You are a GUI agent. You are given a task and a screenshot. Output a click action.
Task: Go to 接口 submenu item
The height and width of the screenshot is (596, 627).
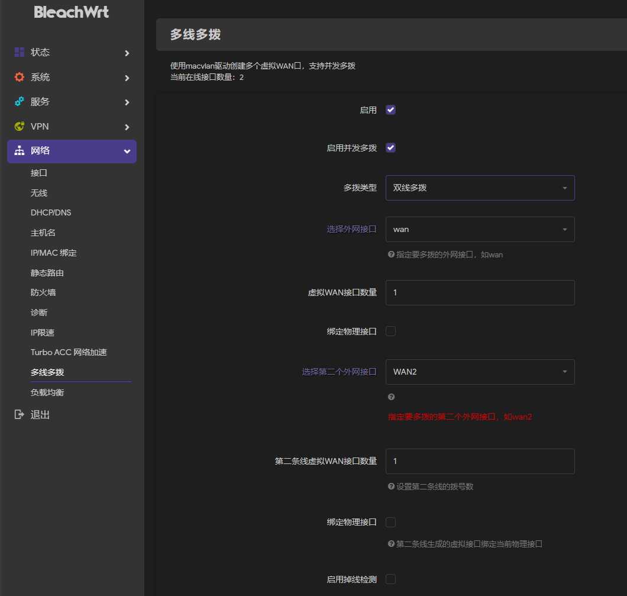click(x=39, y=173)
